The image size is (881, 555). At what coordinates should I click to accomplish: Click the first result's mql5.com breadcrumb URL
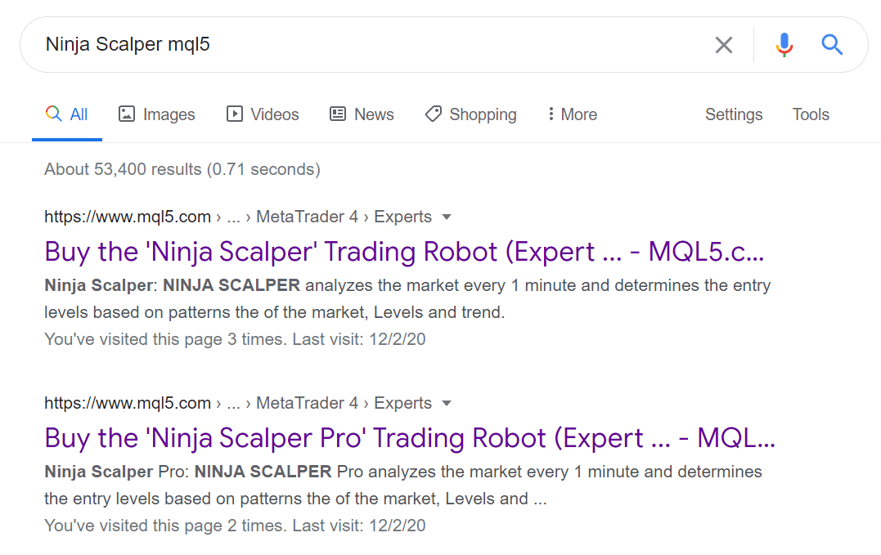click(238, 217)
